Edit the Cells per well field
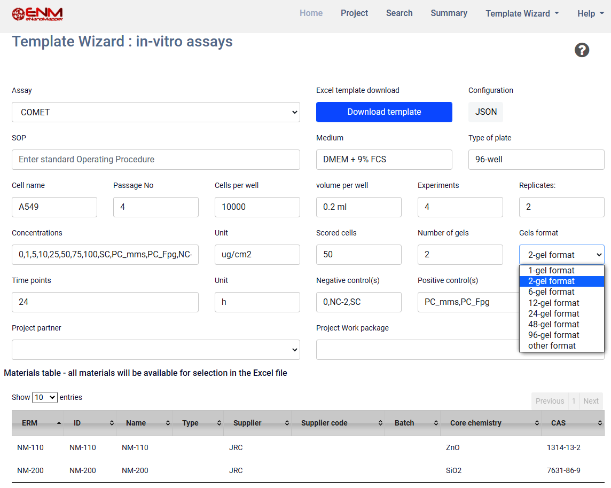611x488 pixels. point(257,207)
